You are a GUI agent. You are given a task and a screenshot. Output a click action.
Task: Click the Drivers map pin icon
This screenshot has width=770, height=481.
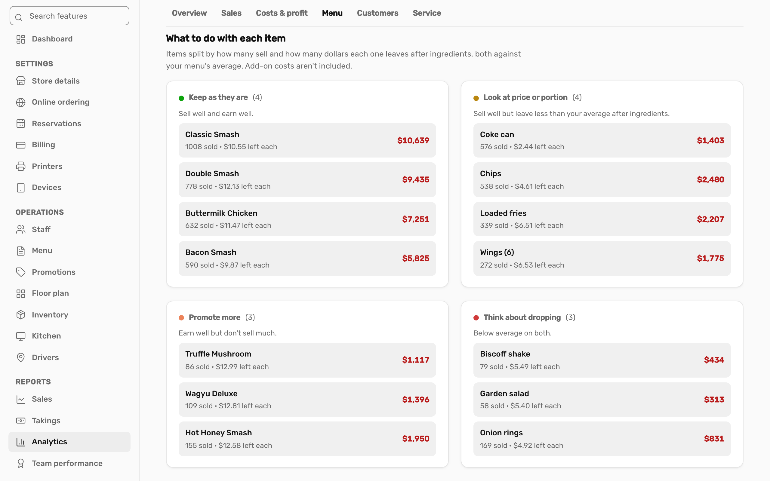point(21,357)
